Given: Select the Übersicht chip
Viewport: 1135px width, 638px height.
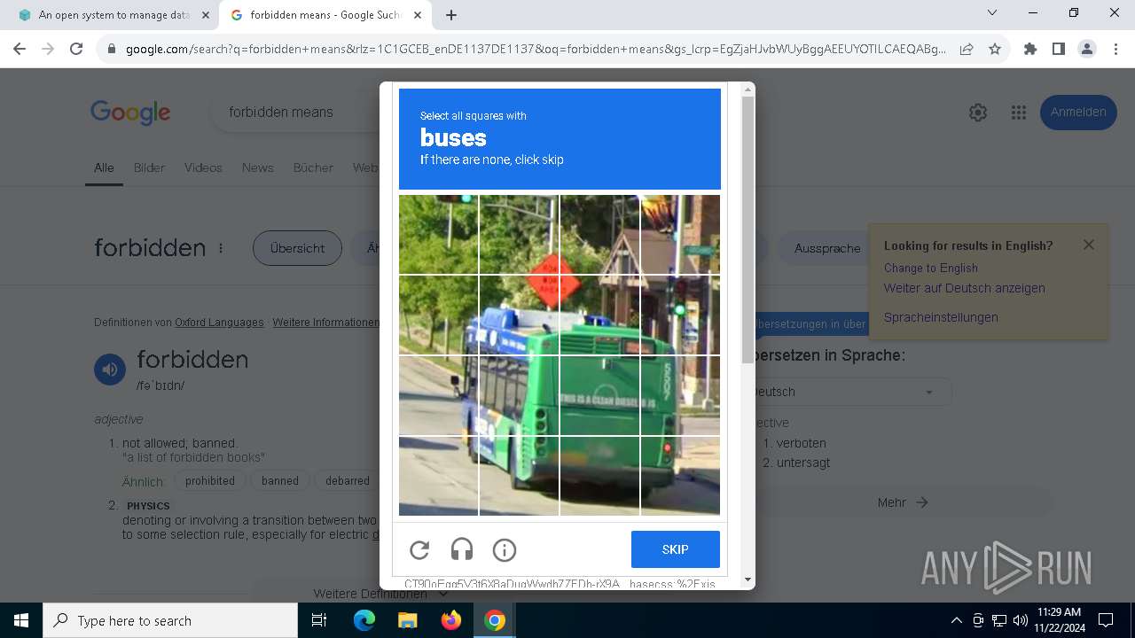Looking at the screenshot, I should [297, 249].
